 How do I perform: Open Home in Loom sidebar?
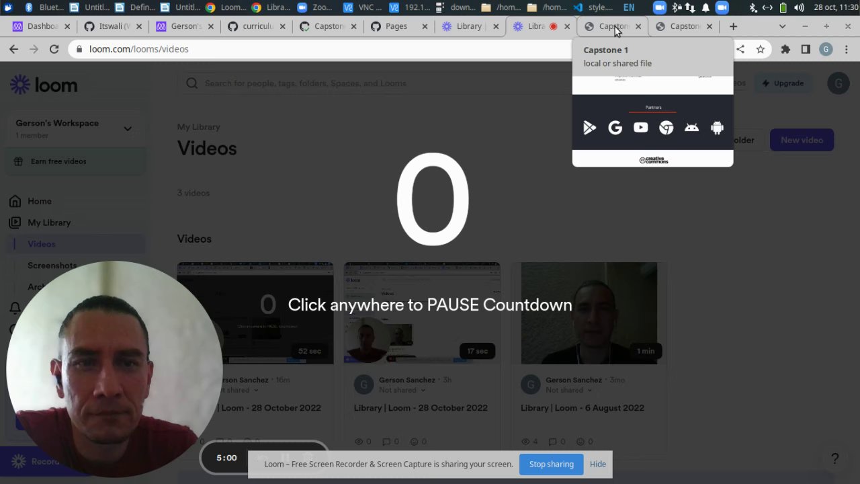[x=39, y=201]
